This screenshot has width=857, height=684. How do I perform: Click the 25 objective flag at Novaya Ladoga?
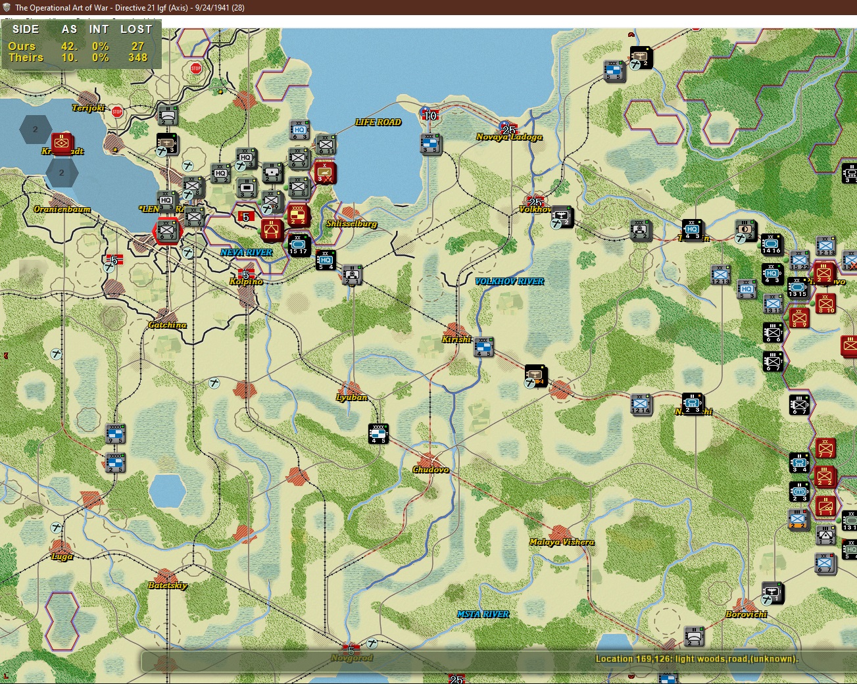tap(508, 129)
